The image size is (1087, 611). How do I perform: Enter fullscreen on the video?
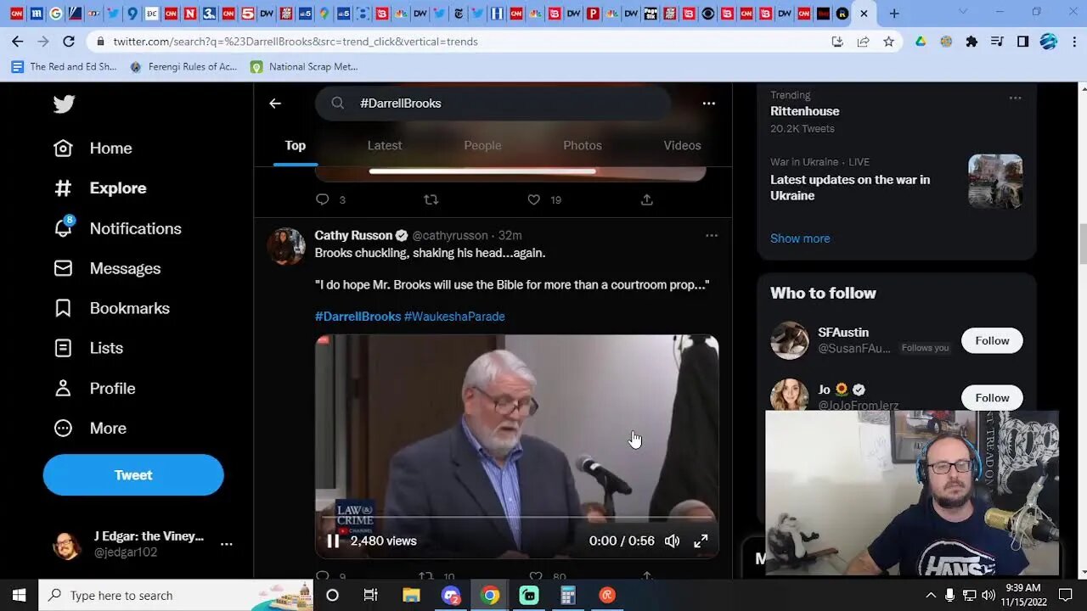[x=701, y=541]
